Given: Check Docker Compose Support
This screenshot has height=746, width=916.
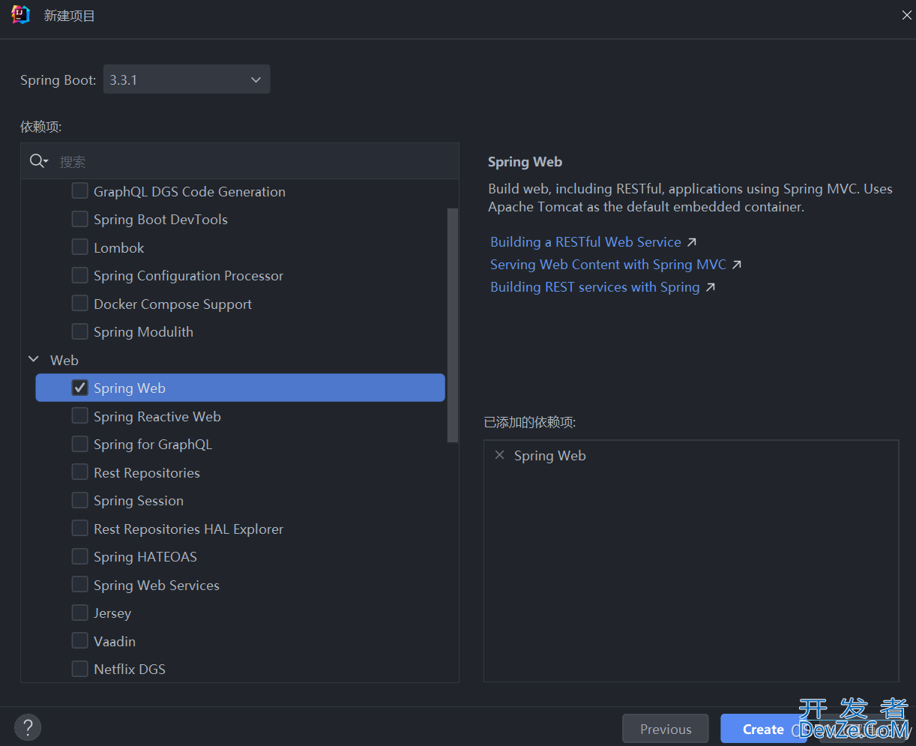Looking at the screenshot, I should click(x=80, y=304).
